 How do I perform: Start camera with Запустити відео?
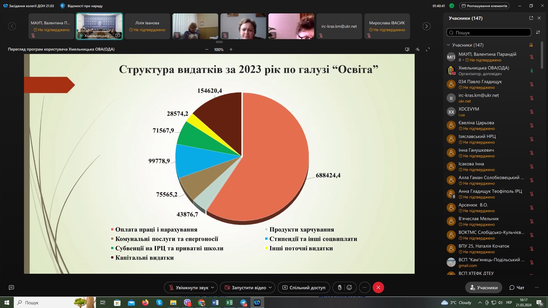pyautogui.click(x=245, y=287)
